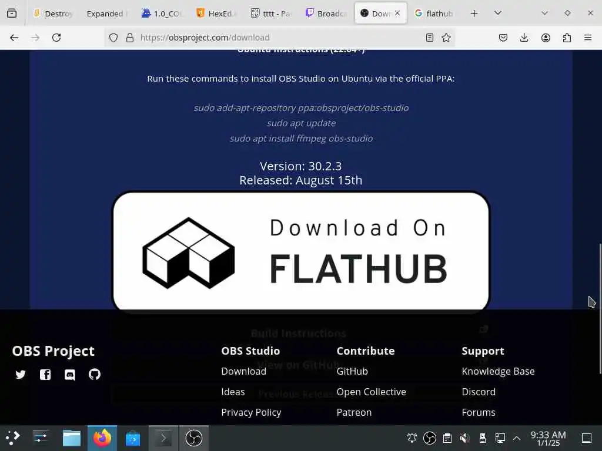This screenshot has height=451, width=602.
Task: Open Firefox View icon in the tab bar
Action: point(12,14)
